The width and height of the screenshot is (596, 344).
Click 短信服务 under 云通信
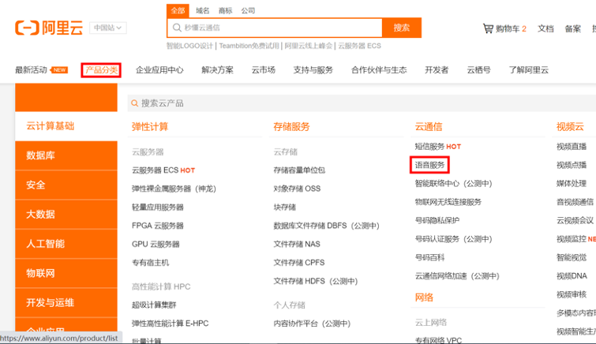coord(429,146)
